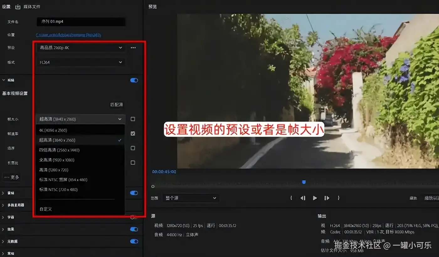Click the 输出 summary heading
The height and width of the screenshot is (257, 439).
322,216
